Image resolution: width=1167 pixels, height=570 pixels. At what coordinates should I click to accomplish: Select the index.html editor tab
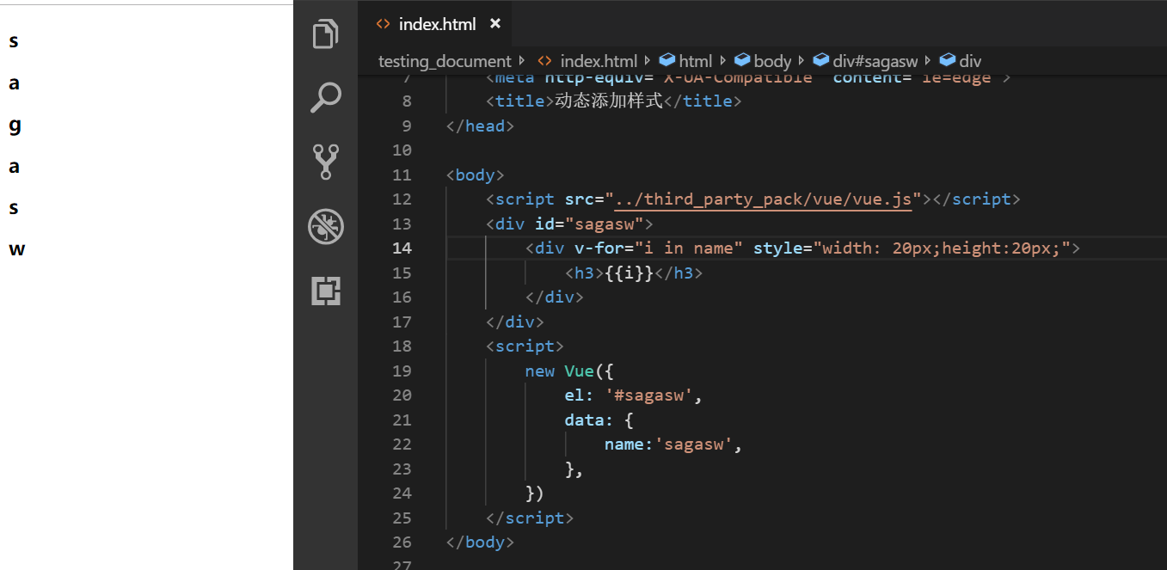click(437, 24)
